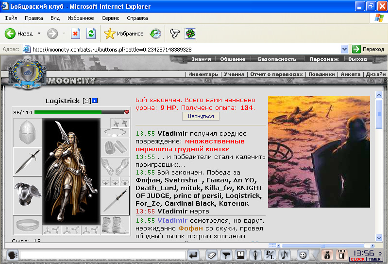Click the EXIT door icon
The width and height of the screenshot is (388, 264).
(x=341, y=255)
